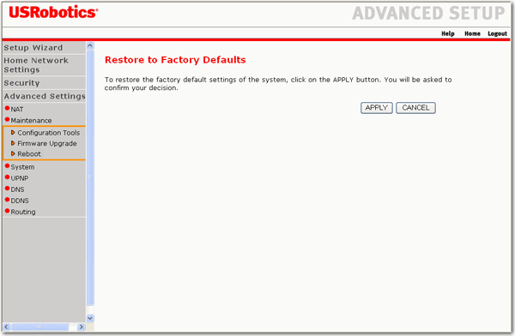
Task: Click the red bullet beside UPNP
Action: [x=7, y=177]
